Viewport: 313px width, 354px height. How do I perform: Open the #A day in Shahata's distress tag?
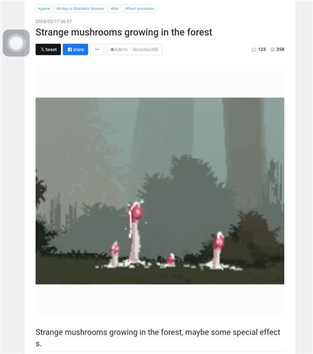click(x=80, y=9)
